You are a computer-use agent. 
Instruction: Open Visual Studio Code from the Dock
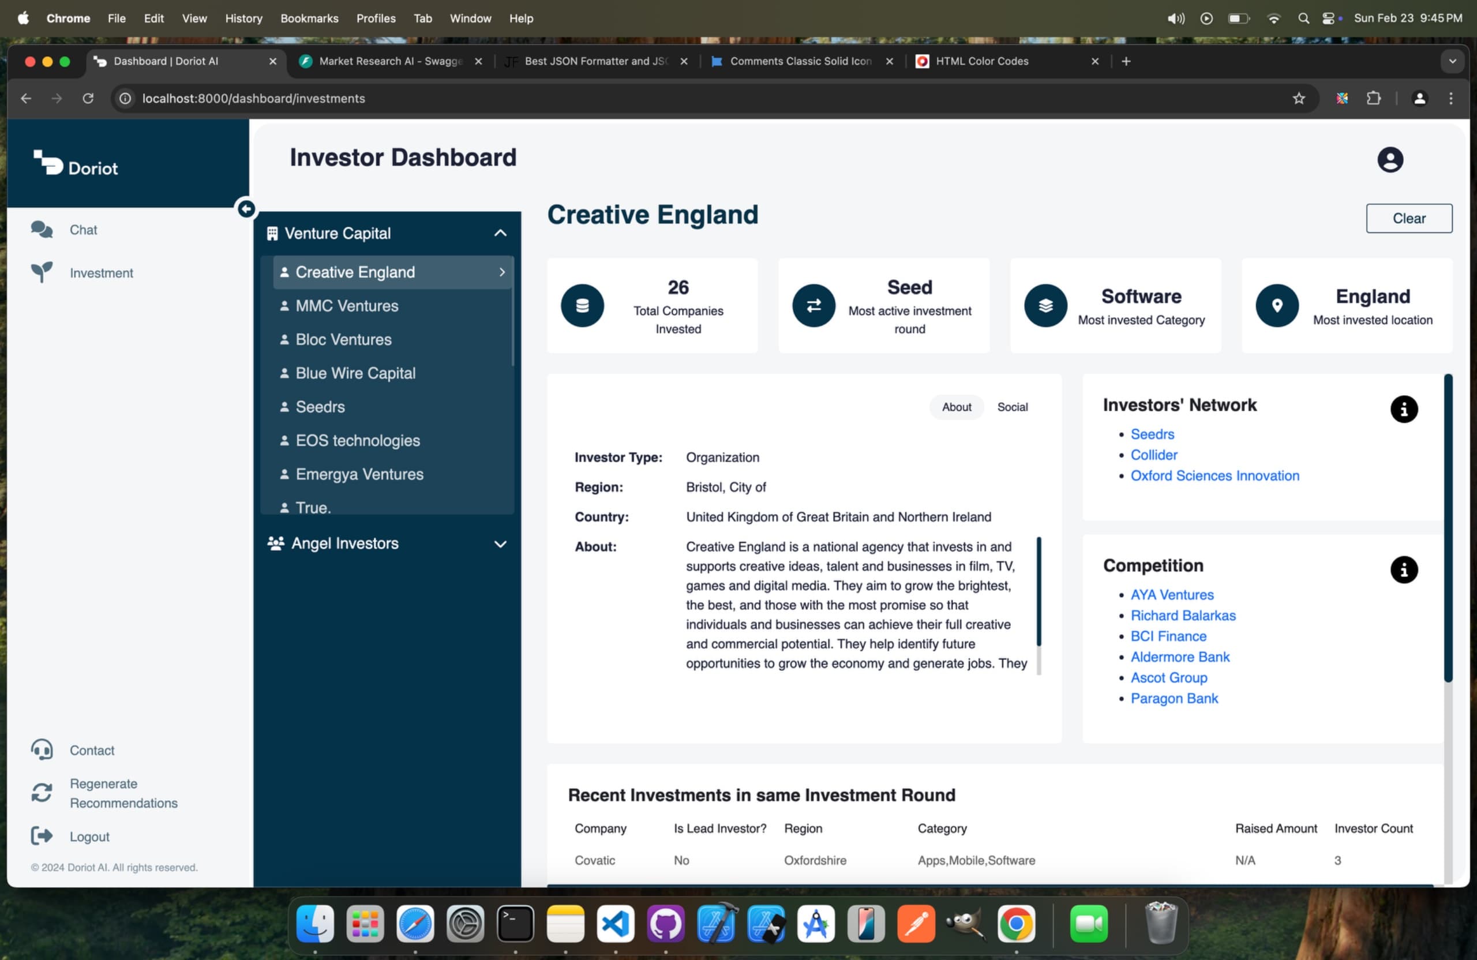point(616,924)
